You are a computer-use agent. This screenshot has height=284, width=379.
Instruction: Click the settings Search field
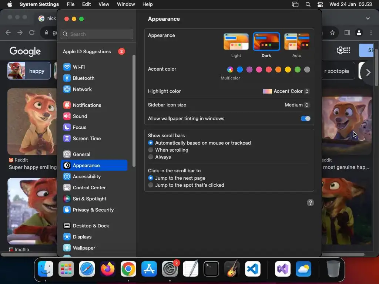[97, 34]
